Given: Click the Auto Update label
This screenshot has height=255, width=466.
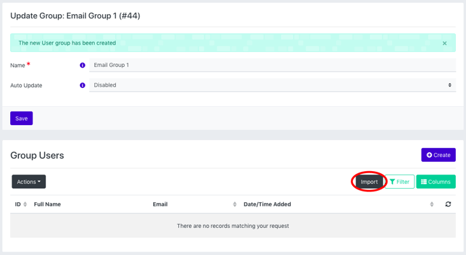Looking at the screenshot, I should 26,85.
